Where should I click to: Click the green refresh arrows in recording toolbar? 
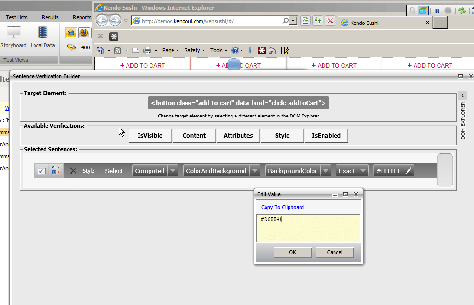point(462,11)
